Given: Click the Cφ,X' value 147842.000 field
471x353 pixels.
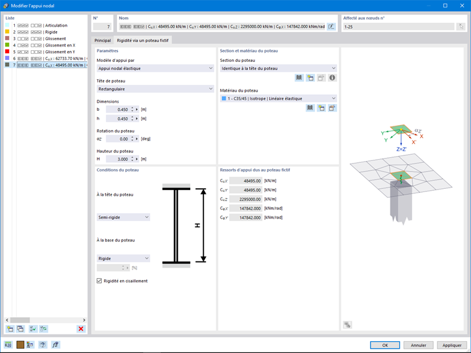Looking at the screenshot, I should (245, 208).
